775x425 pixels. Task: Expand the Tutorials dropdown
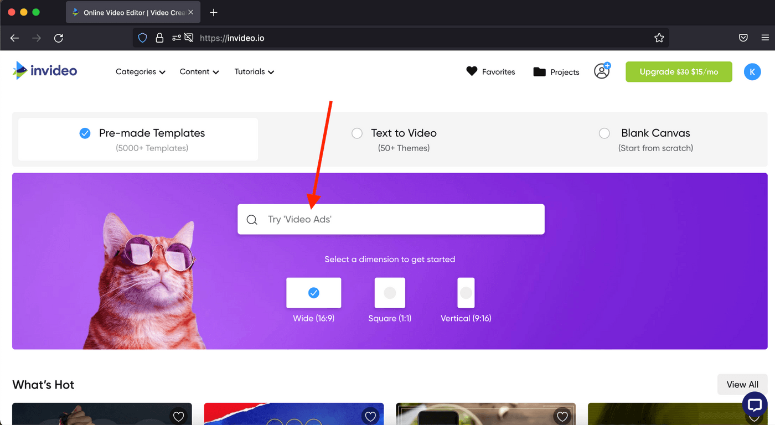(x=254, y=71)
